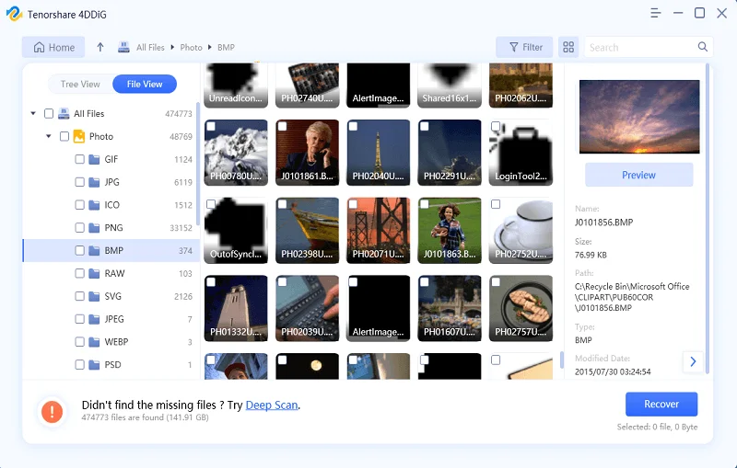Switch to Tree View tab
The width and height of the screenshot is (737, 468).
click(x=80, y=84)
